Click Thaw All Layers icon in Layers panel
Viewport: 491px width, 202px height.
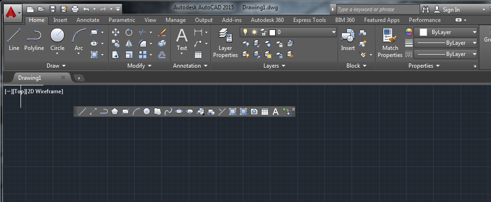click(x=269, y=55)
